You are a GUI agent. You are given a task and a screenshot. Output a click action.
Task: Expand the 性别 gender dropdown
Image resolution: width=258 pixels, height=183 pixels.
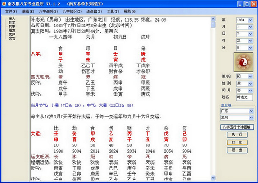[250, 84]
